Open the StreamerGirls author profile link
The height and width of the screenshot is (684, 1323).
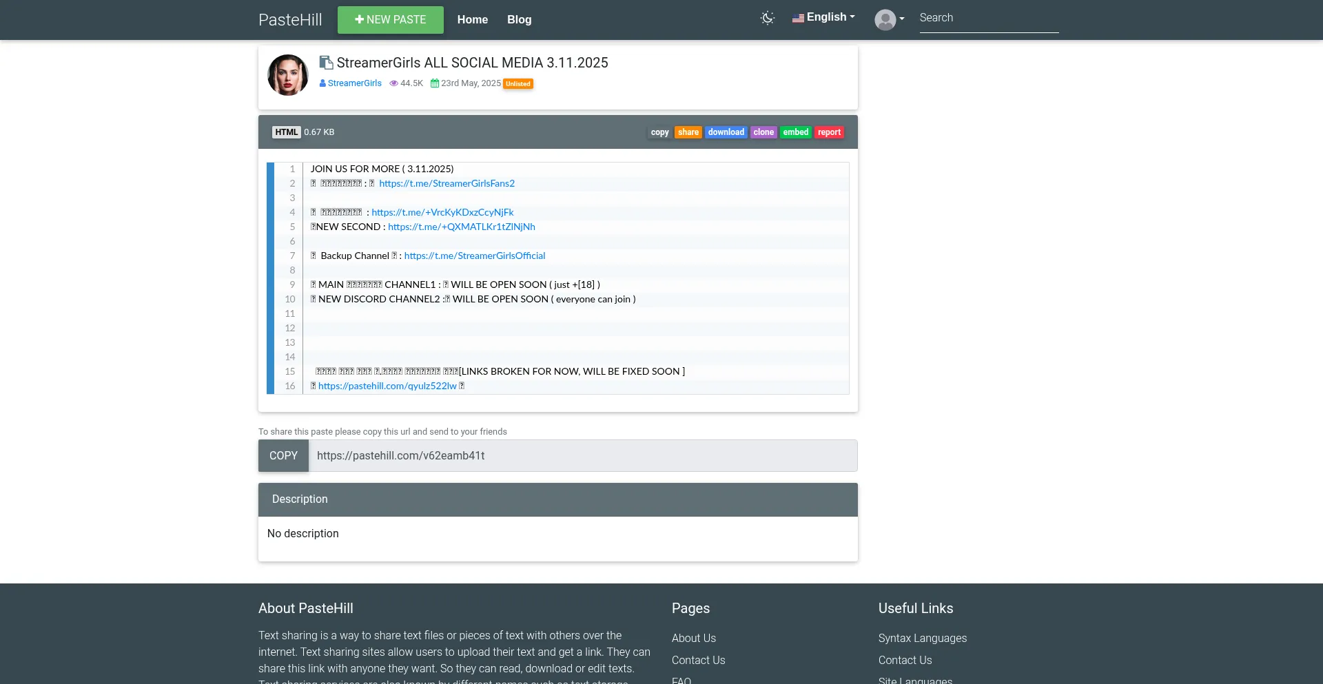[354, 83]
